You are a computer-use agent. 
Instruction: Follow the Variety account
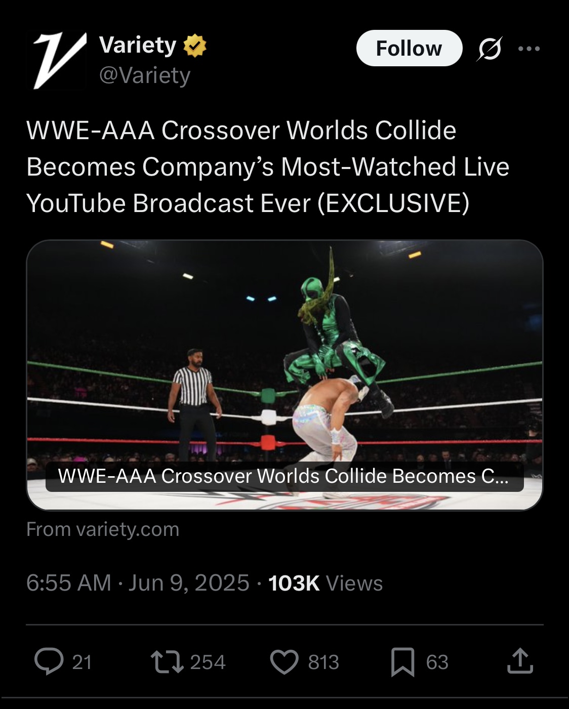(409, 48)
